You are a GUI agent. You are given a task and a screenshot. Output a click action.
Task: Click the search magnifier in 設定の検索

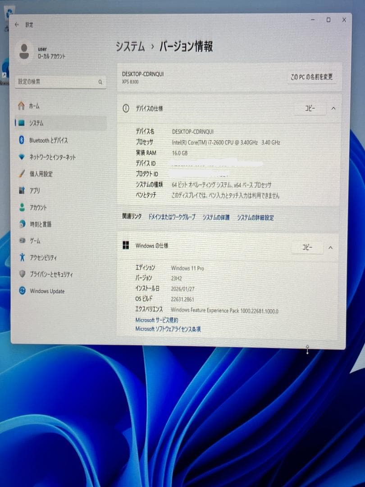click(100, 82)
